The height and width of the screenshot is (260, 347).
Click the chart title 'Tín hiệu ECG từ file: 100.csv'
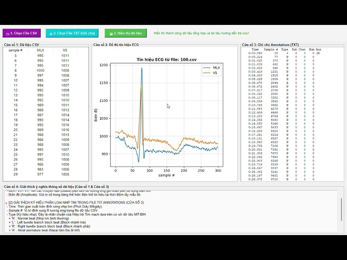coord(166,60)
